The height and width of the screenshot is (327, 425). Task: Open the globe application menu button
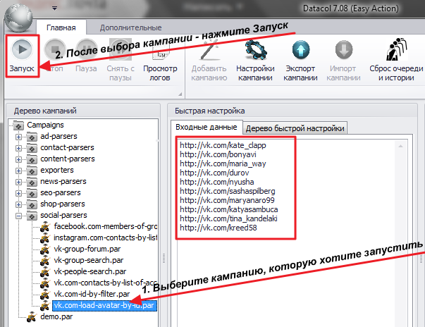coord(18,18)
